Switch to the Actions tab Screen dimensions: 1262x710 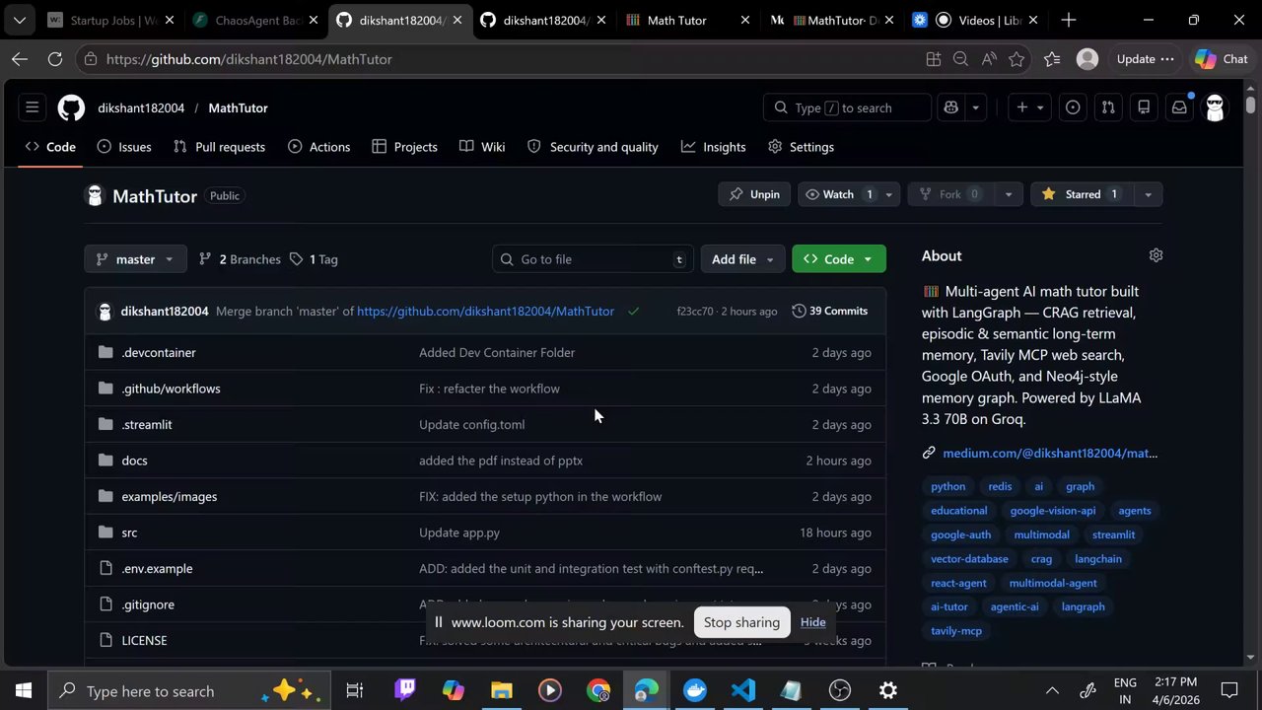coord(318,147)
